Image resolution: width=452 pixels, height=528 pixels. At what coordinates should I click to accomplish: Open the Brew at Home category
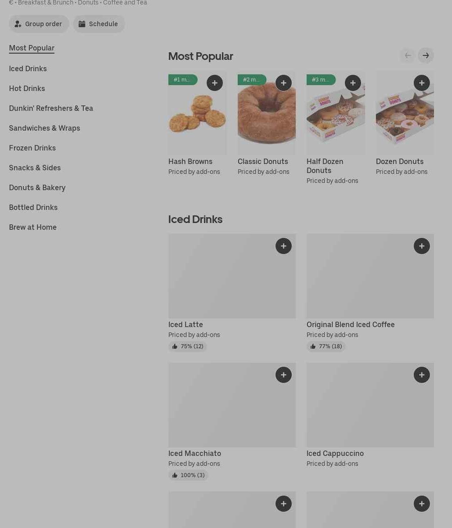[x=33, y=228]
